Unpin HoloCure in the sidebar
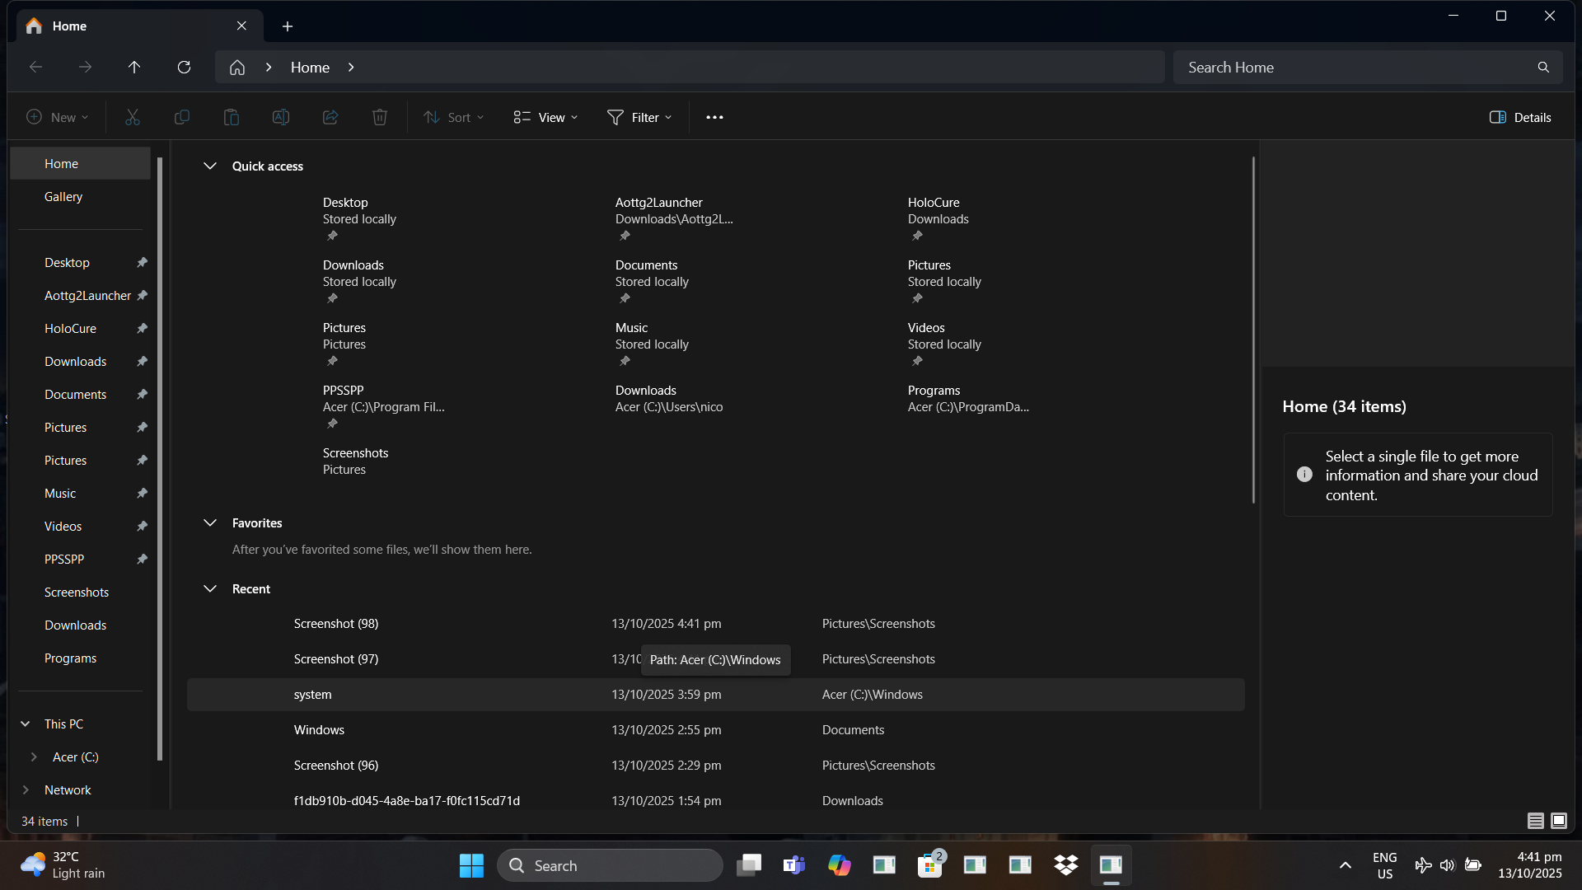 [142, 328]
